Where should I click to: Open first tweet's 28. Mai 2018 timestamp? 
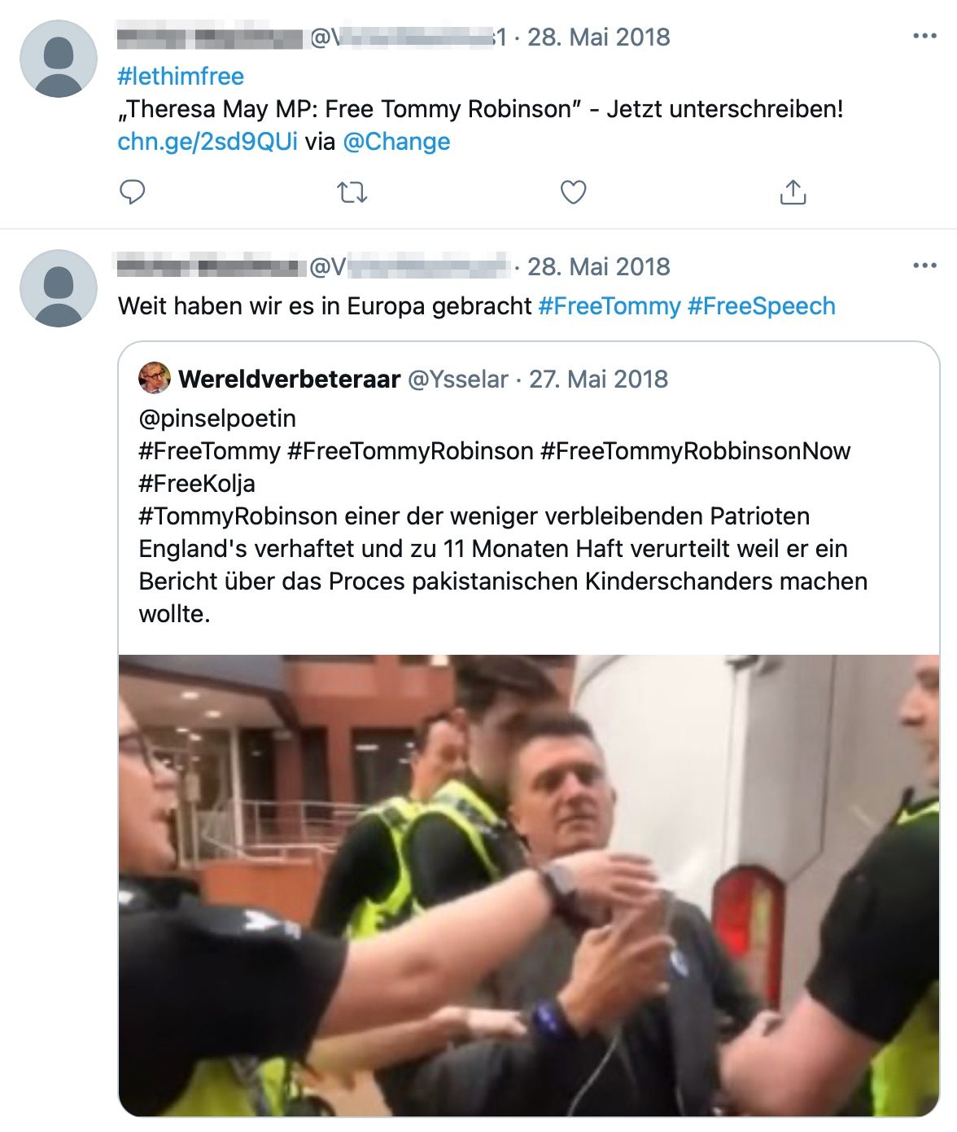pyautogui.click(x=599, y=37)
